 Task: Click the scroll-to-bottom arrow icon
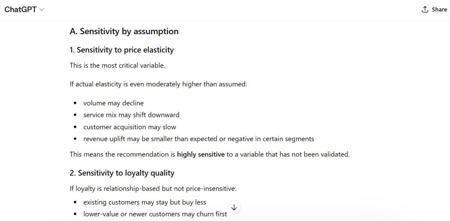tap(234, 207)
